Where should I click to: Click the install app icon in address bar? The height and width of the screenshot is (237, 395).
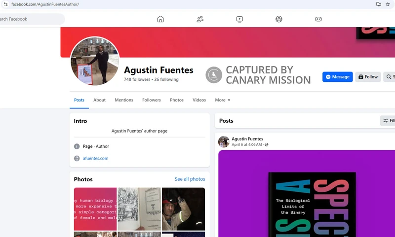coord(378,4)
